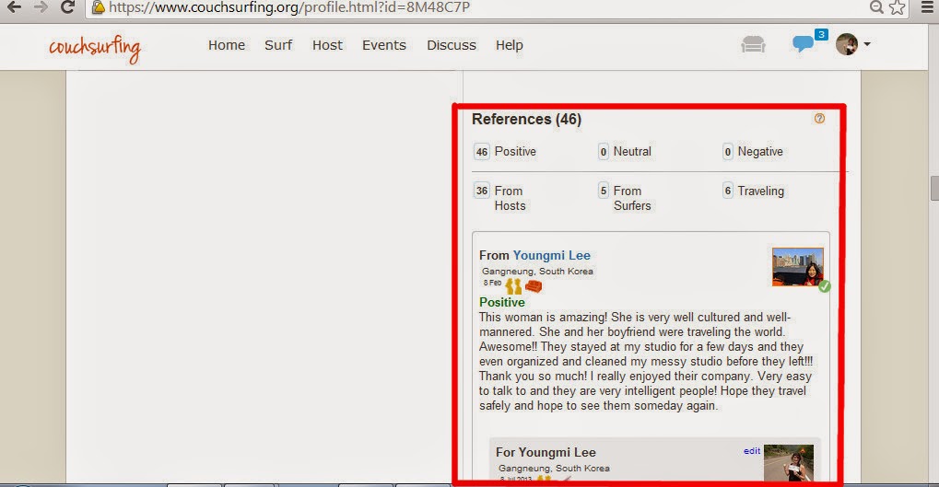
Task: Click the yellow people icon beside 8 Feb
Action: [x=513, y=286]
